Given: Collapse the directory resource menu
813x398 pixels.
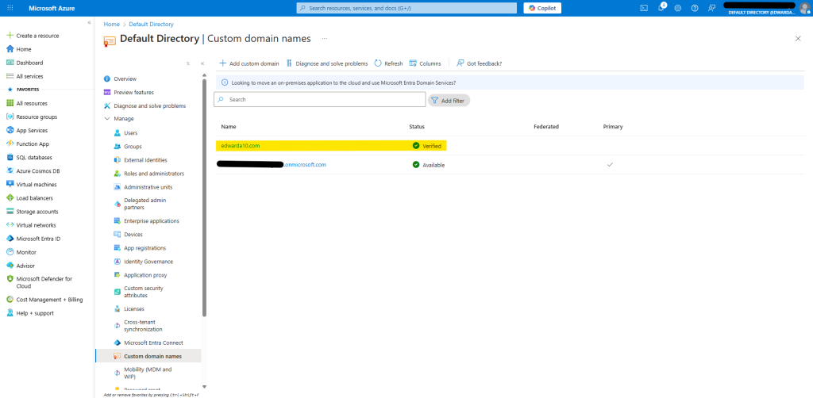Looking at the screenshot, I should 202,63.
